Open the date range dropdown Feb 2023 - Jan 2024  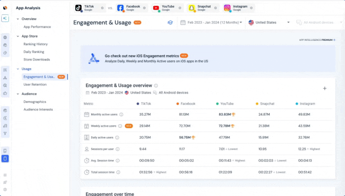[212, 22]
